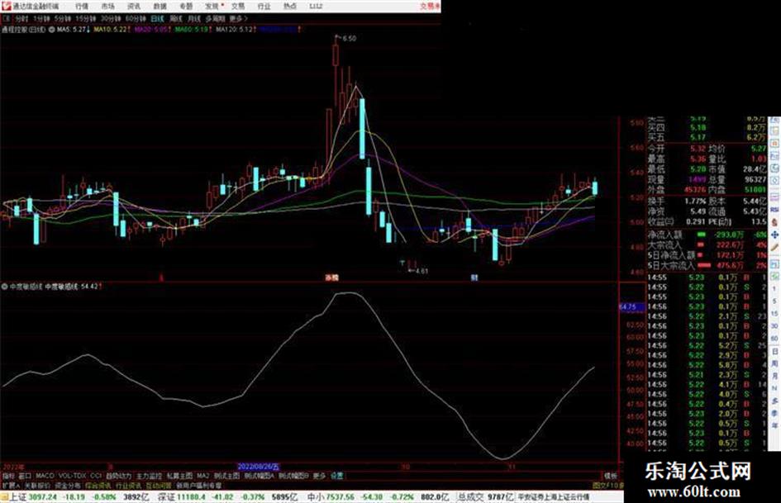Click the date label 2022/08/26 on axis

[x=259, y=467]
